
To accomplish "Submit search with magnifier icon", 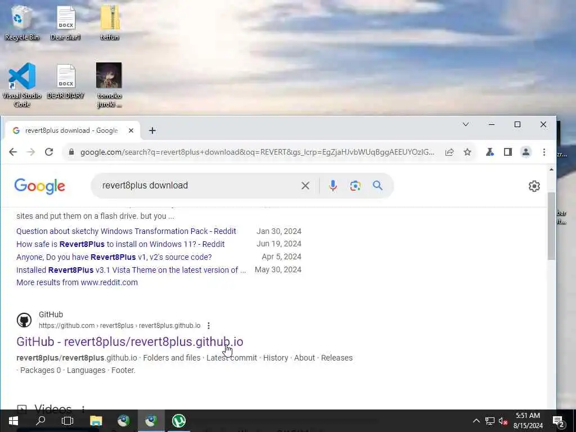I will tap(377, 186).
